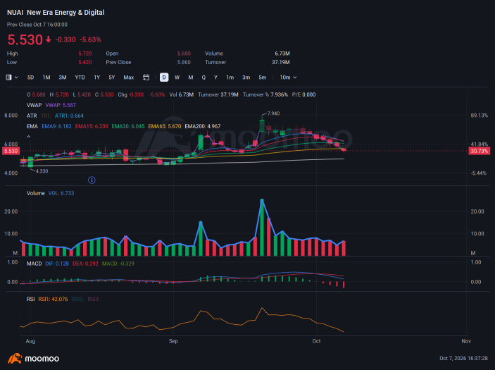Select the YTD range
Image resolution: width=495 pixels, height=370 pixels.
(80, 78)
